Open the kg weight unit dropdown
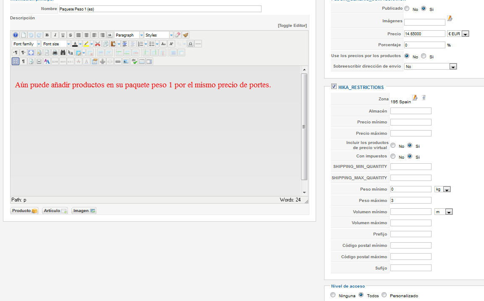This screenshot has width=484, height=301. point(442,189)
